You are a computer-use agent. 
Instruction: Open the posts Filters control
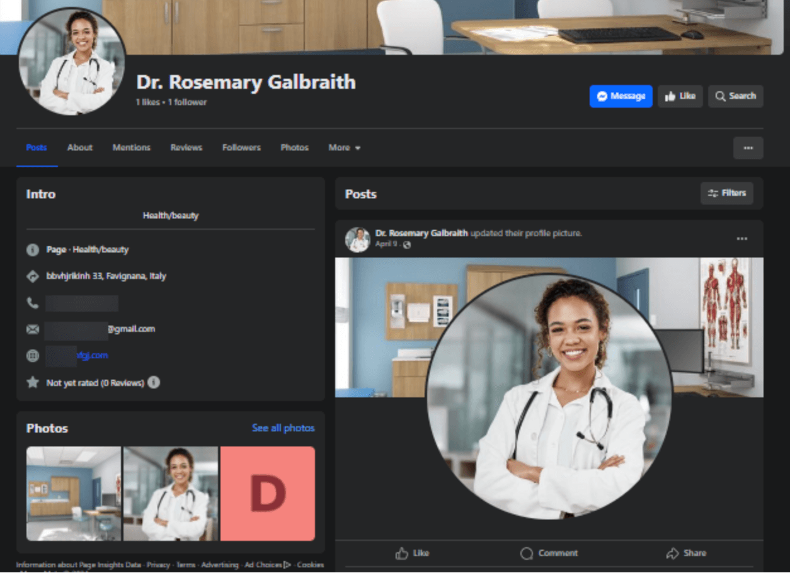(726, 193)
